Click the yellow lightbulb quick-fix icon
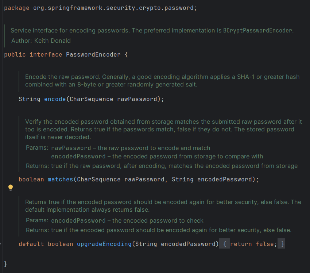 coord(11,188)
